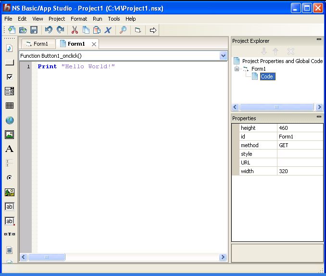Select the Audio control in the toolbox
Screen dimensions: 326x276
click(x=9, y=48)
